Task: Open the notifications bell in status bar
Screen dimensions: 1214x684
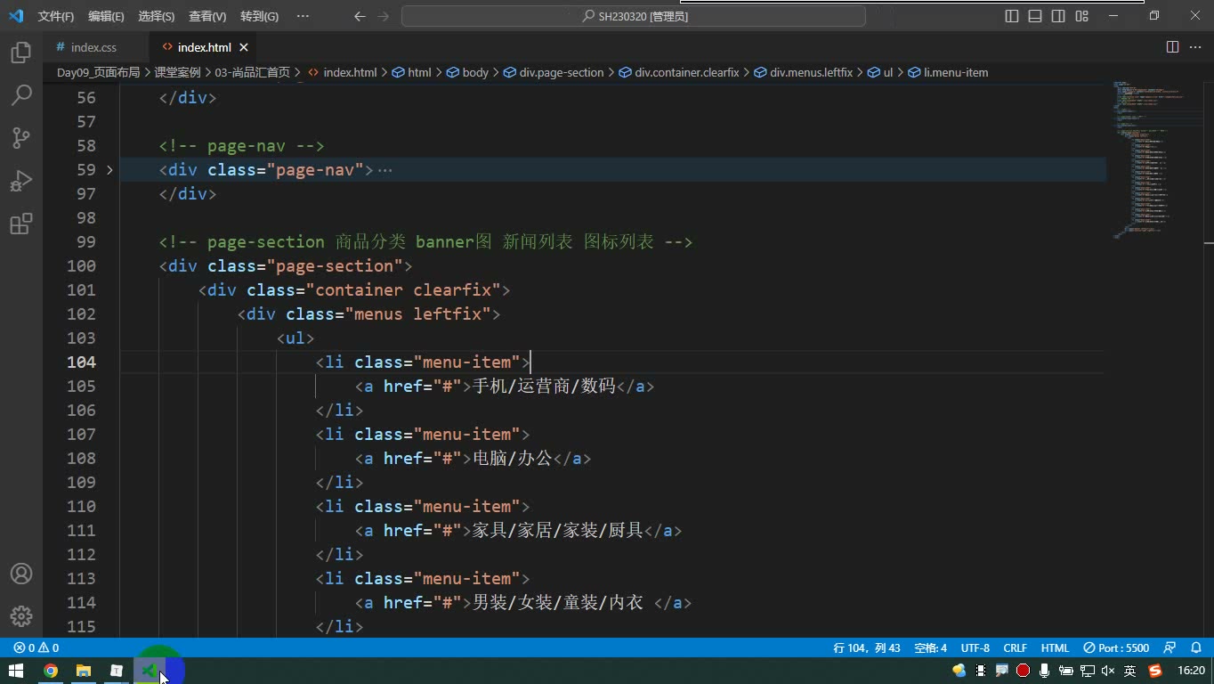Action: pos(1196,647)
